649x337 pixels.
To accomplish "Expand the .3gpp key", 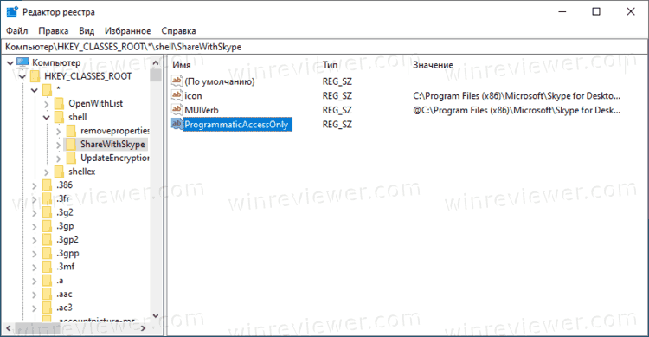I will (35, 254).
